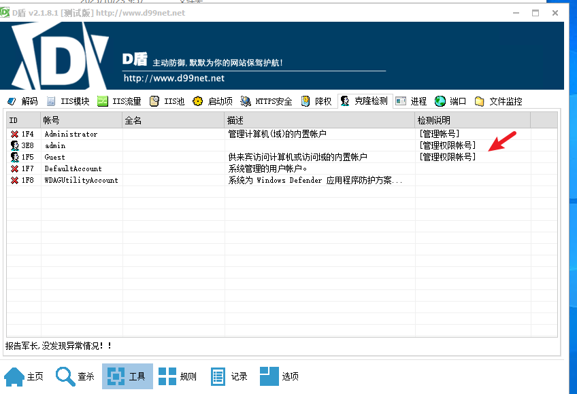
Task: Open the 进程 process viewer
Action: pos(411,101)
